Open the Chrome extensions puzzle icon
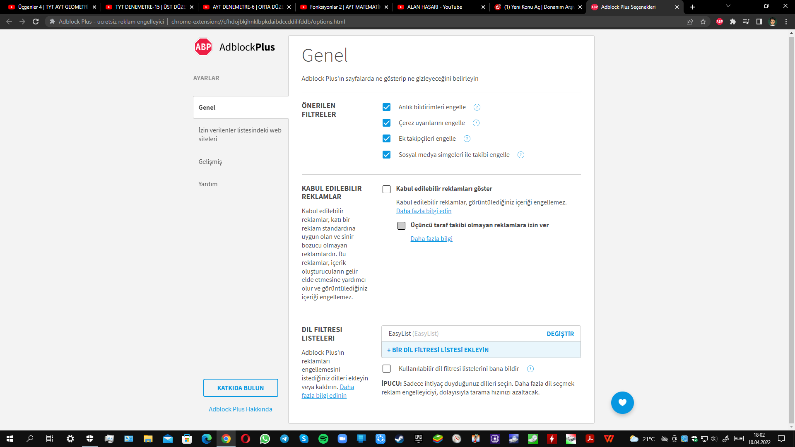 733,22
